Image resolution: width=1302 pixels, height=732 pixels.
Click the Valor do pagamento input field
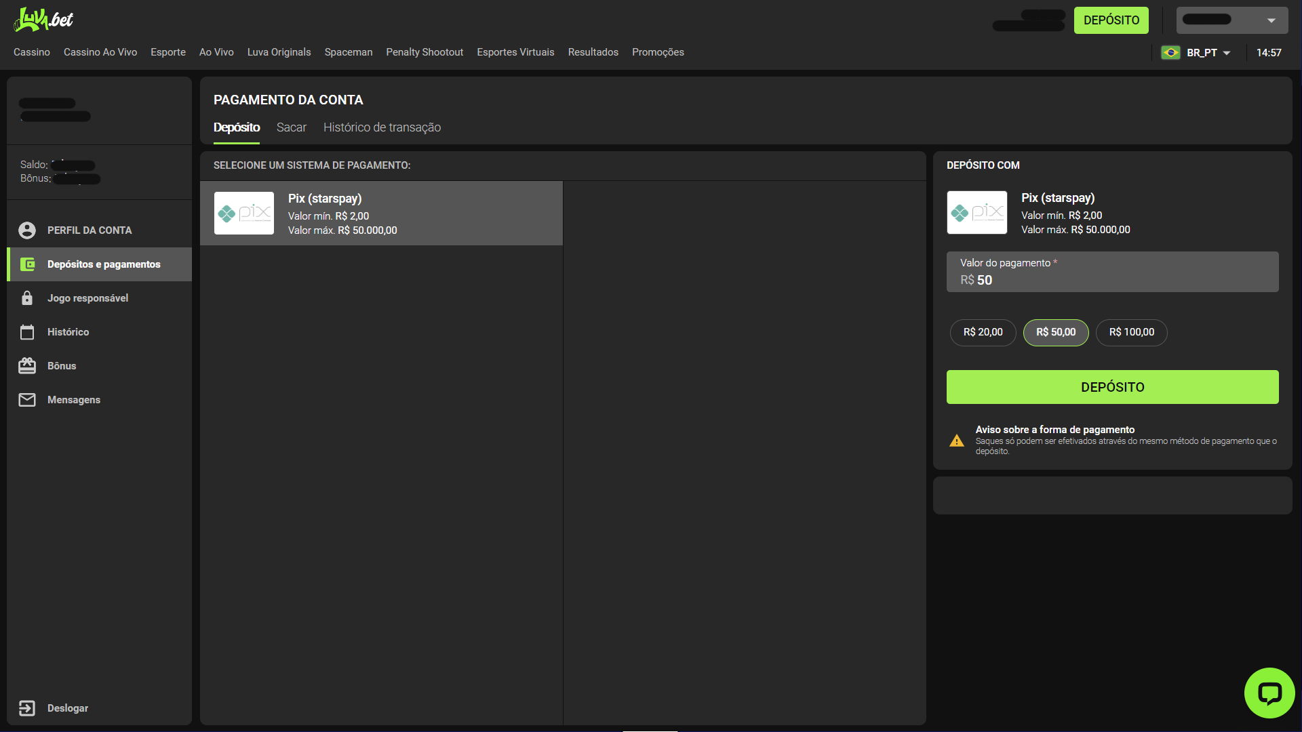pyautogui.click(x=1112, y=279)
